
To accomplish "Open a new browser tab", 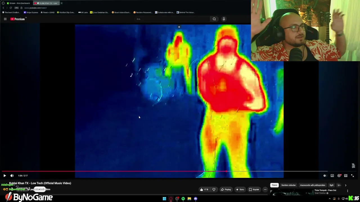I will click(62, 3).
